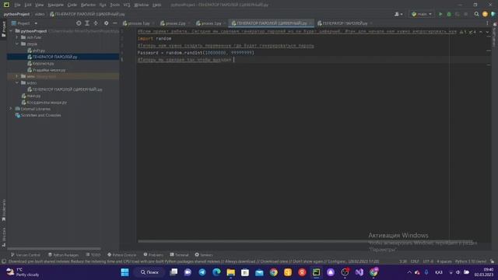The image size is (498, 280).
Task: Close the ГЕНЕРАТОР ПАРОЛЕЙ (ЦИФЕРНЫЙ).py tab
Action: coord(310,23)
